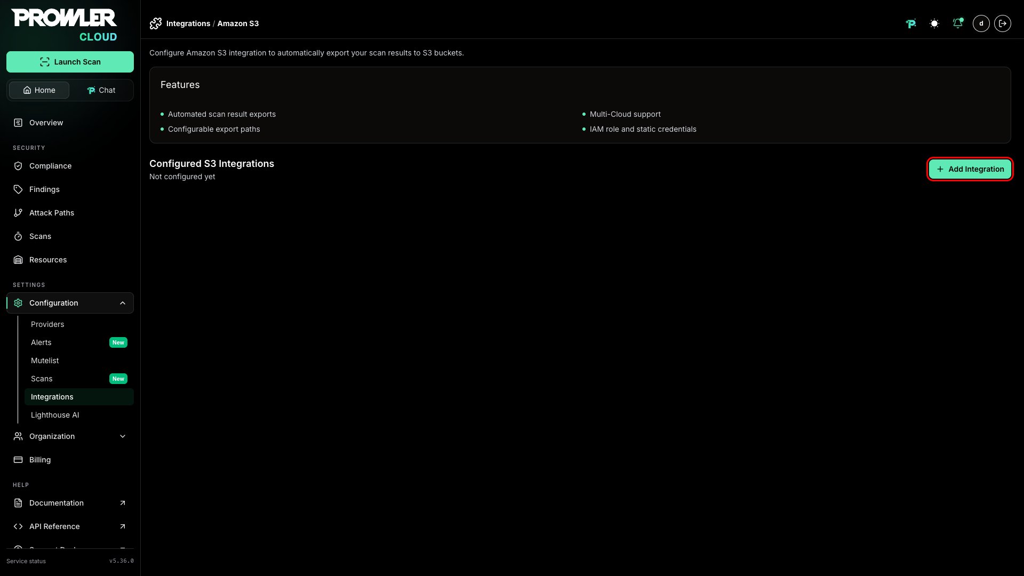Click 'Automated scan result exports' text
1024x576 pixels.
tap(222, 114)
